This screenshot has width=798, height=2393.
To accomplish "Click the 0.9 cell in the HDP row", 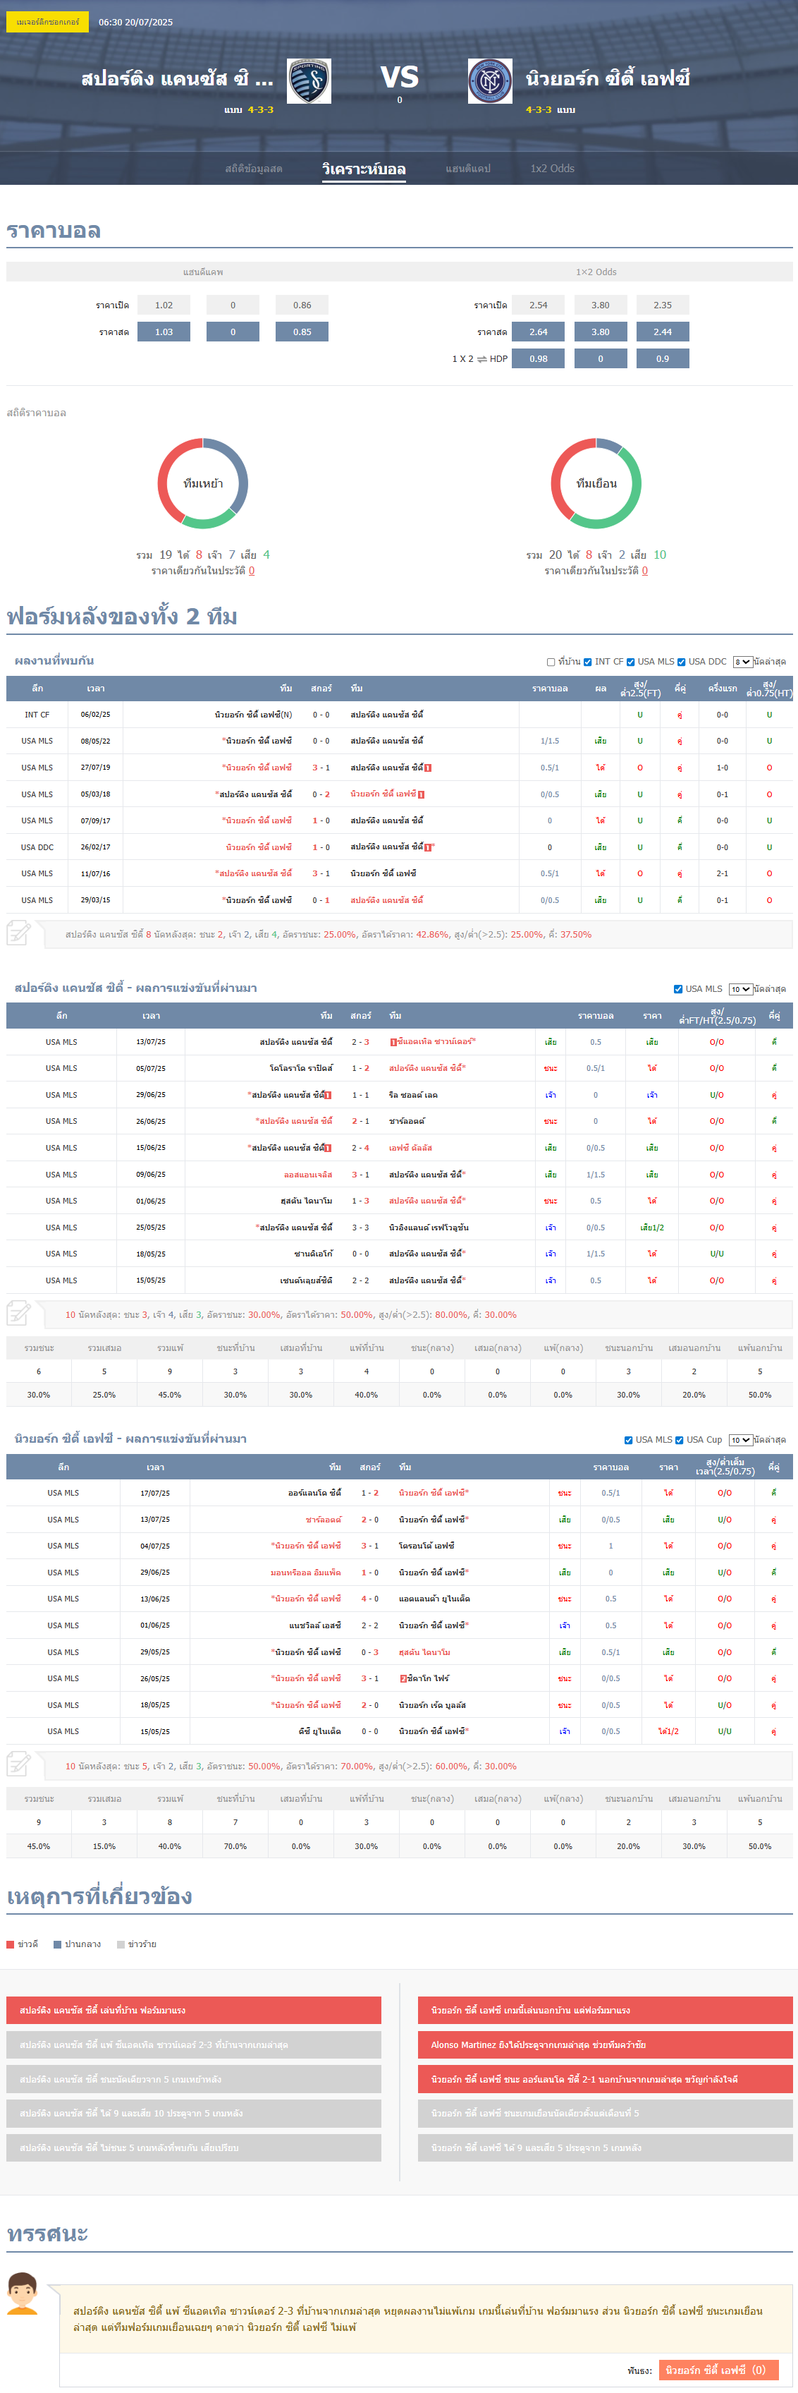I will [663, 358].
